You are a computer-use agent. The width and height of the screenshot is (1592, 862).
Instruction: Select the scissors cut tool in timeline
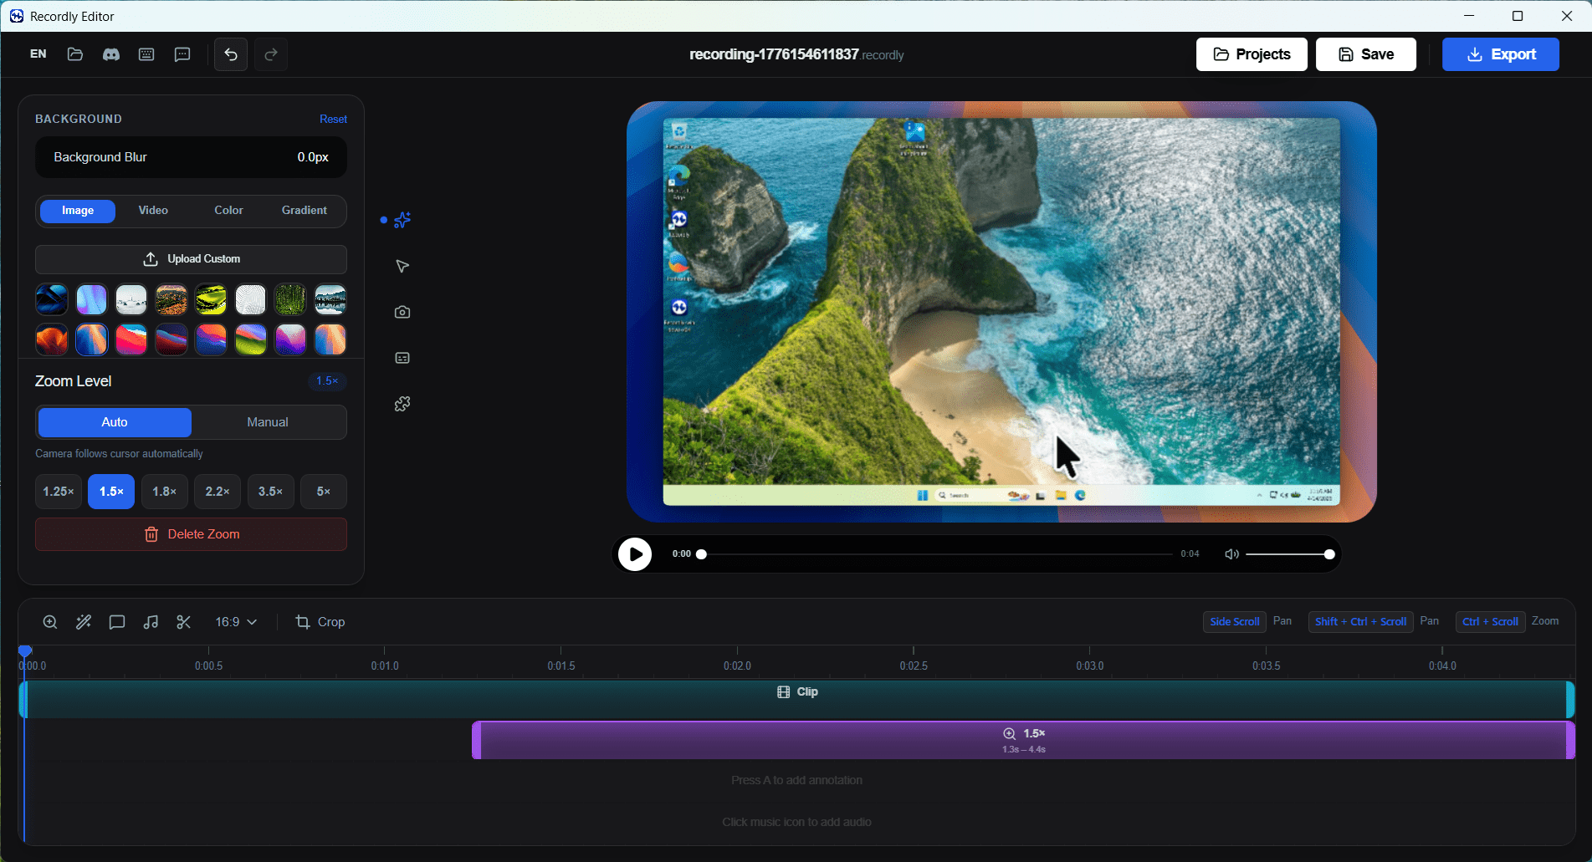pos(184,622)
